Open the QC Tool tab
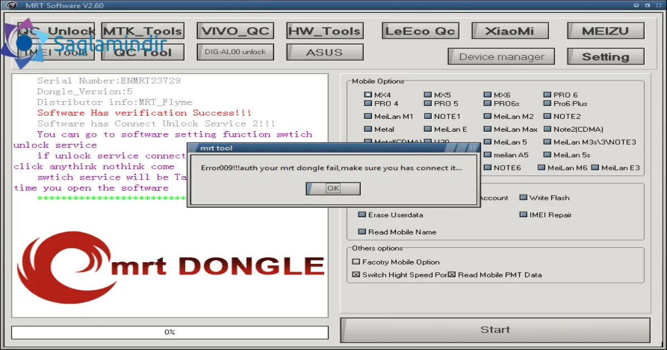The image size is (667, 350). [x=143, y=52]
